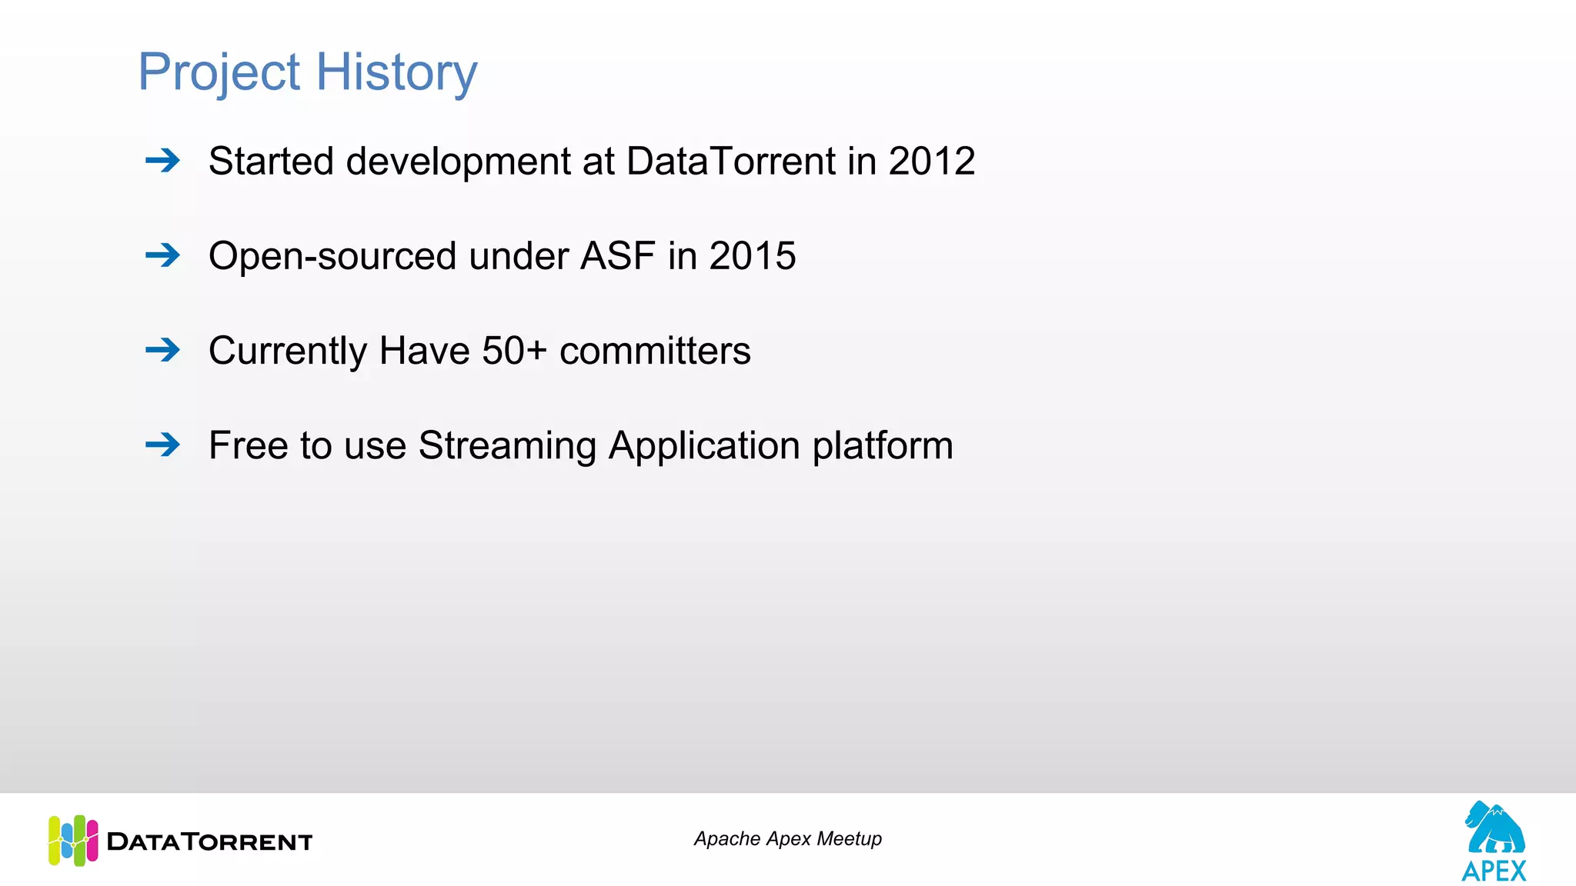This screenshot has width=1576, height=886.
Task: Click the year '2012' in the first bullet
Action: [931, 162]
